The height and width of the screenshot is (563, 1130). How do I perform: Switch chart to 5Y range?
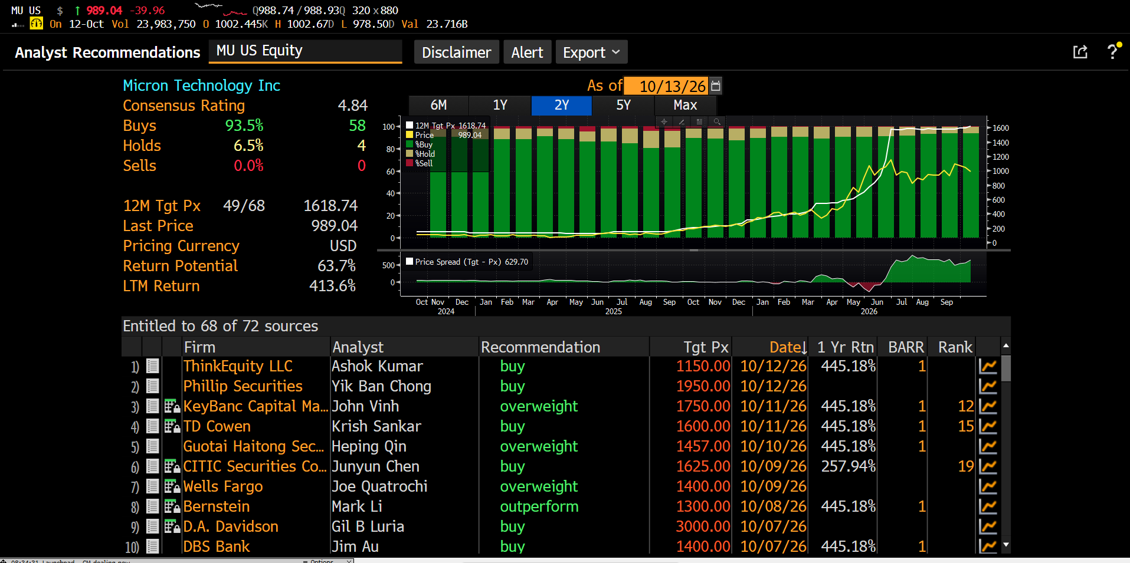624,106
